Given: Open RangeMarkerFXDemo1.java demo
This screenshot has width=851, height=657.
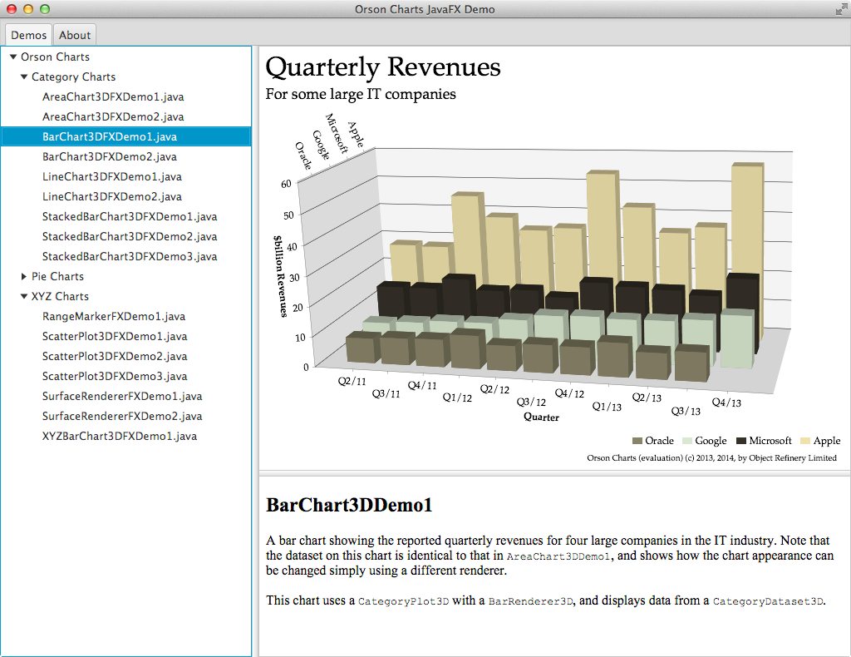Looking at the screenshot, I should (114, 316).
